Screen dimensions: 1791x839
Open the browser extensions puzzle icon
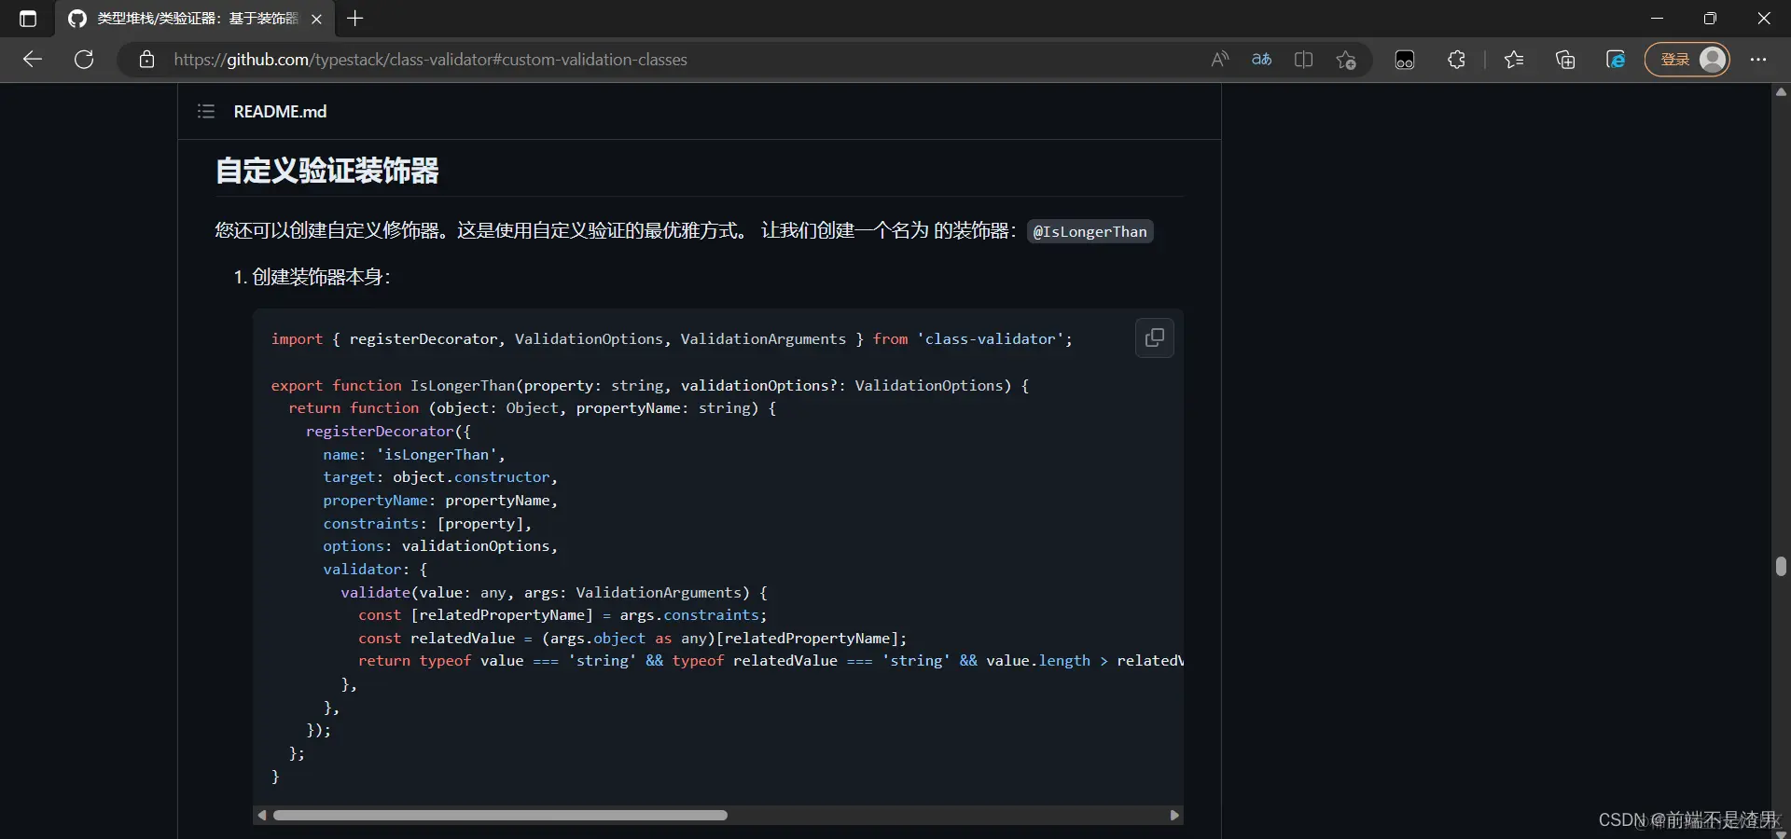tap(1456, 60)
